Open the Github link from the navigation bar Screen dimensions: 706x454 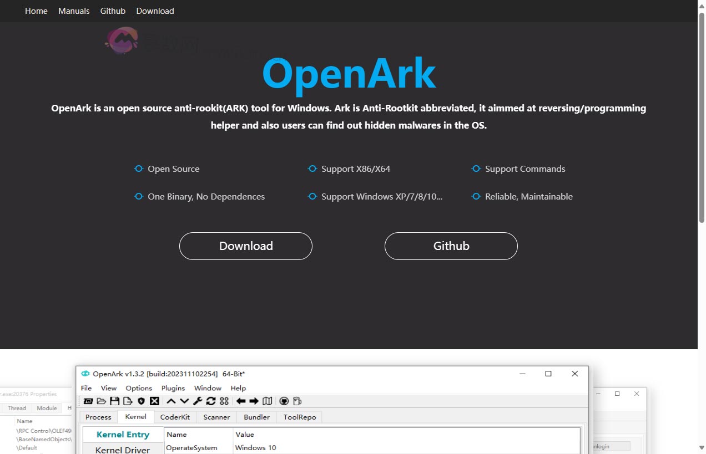tap(113, 11)
